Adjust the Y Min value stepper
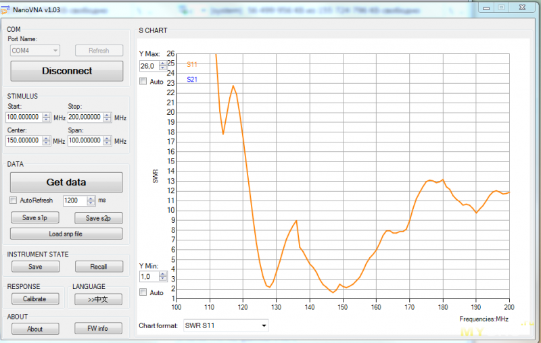The height and width of the screenshot is (343, 541). point(163,276)
